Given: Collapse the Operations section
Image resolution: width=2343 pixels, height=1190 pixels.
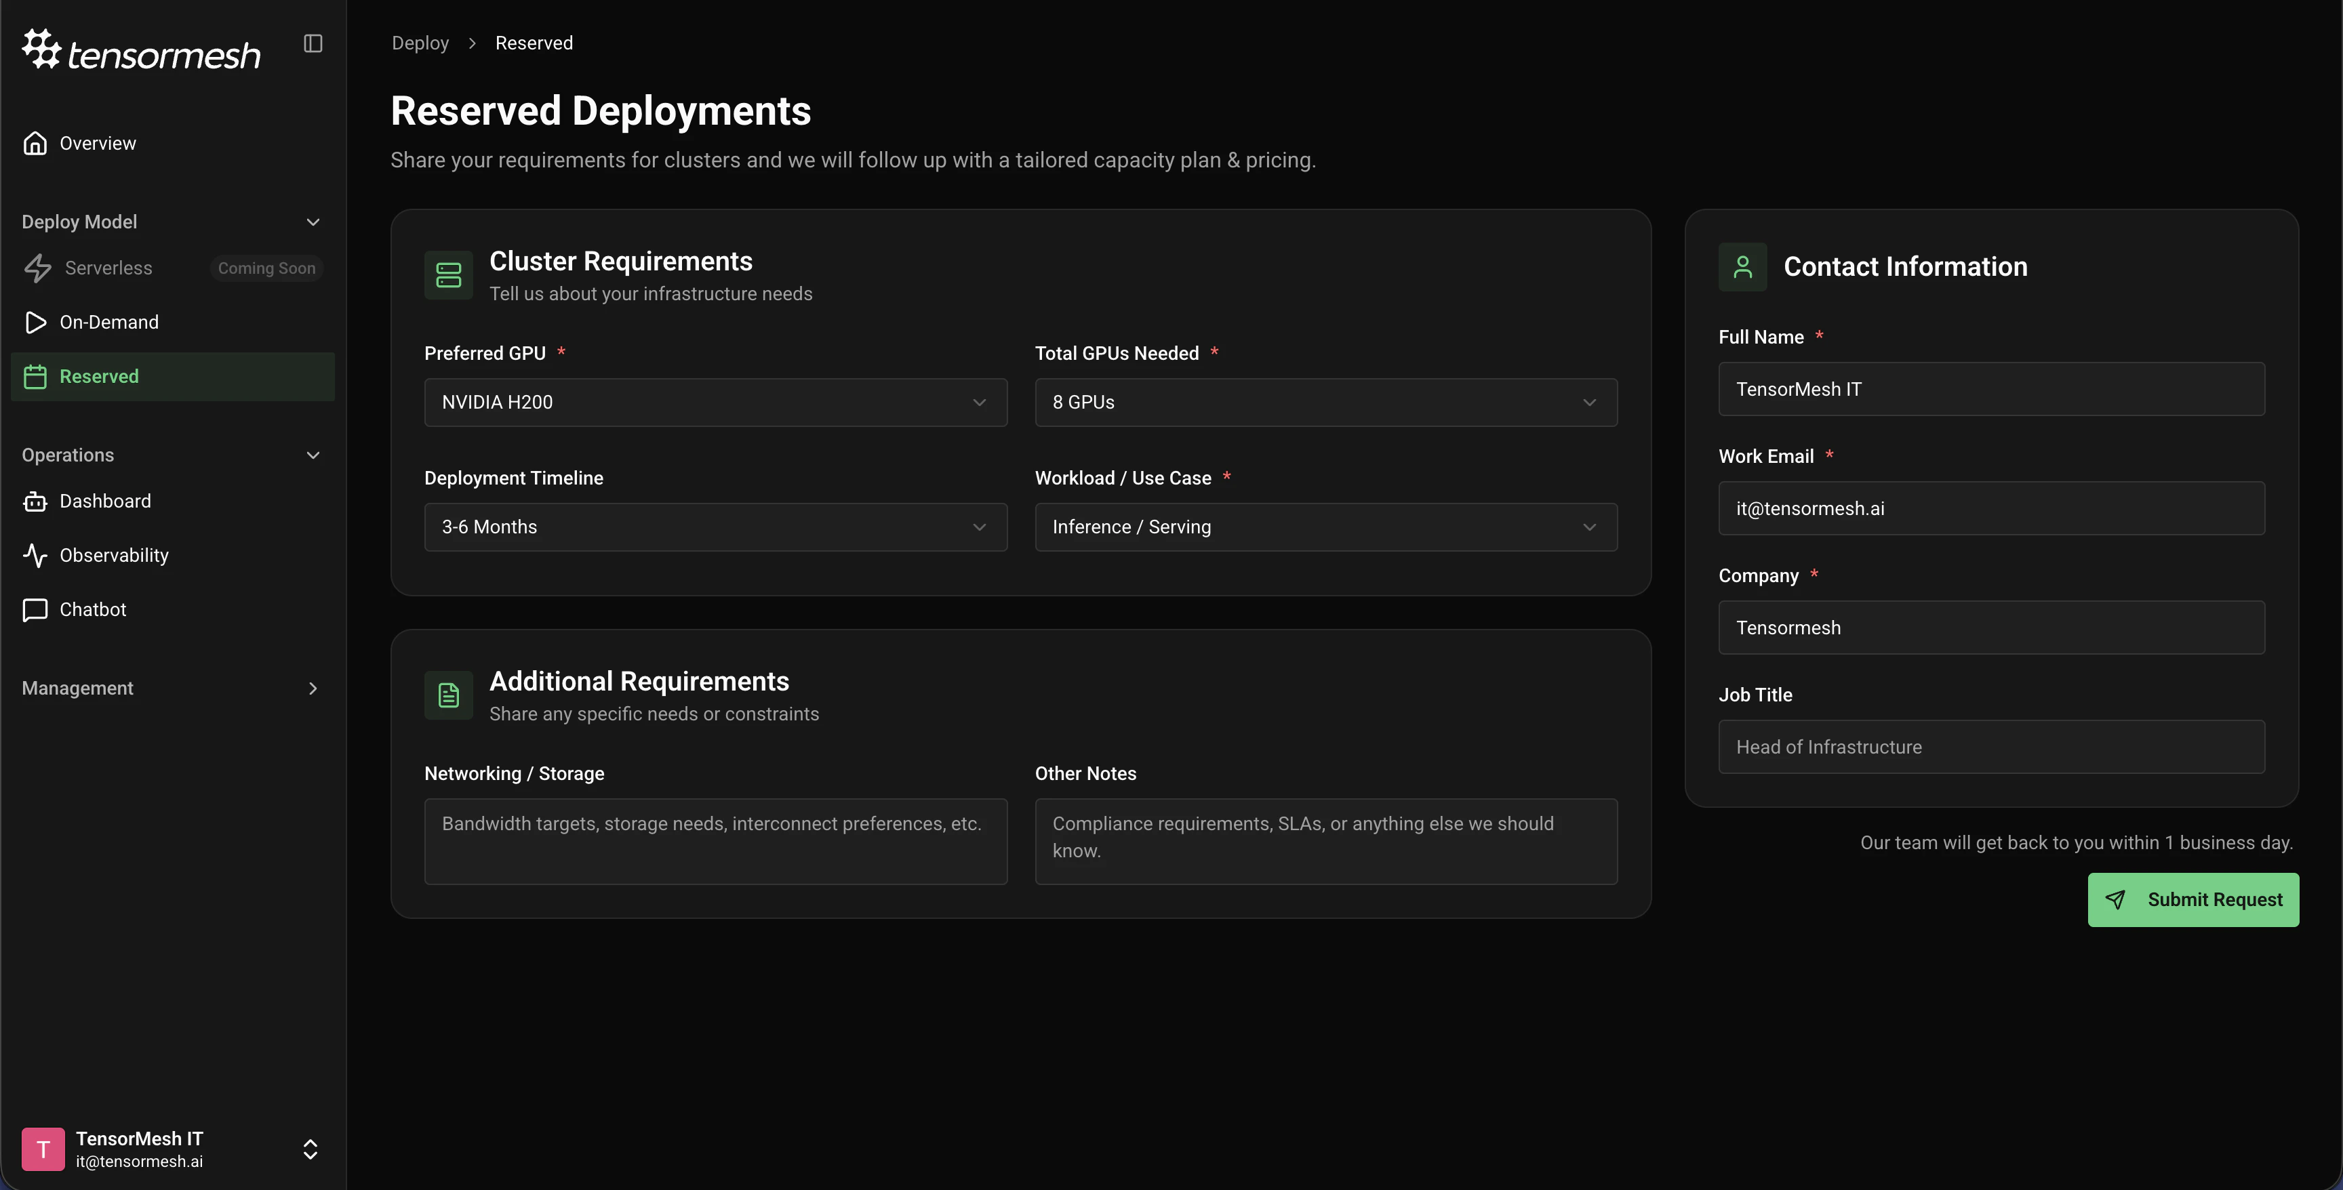Looking at the screenshot, I should pyautogui.click(x=313, y=455).
